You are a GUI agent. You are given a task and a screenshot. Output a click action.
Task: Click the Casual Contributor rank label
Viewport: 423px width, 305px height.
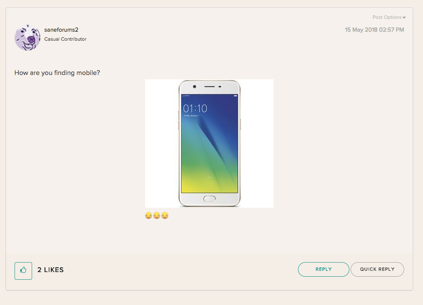click(x=65, y=39)
